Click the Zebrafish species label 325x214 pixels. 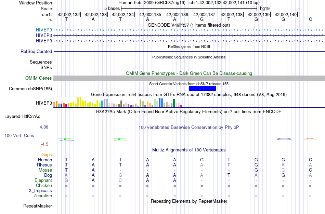pyautogui.click(x=43, y=196)
